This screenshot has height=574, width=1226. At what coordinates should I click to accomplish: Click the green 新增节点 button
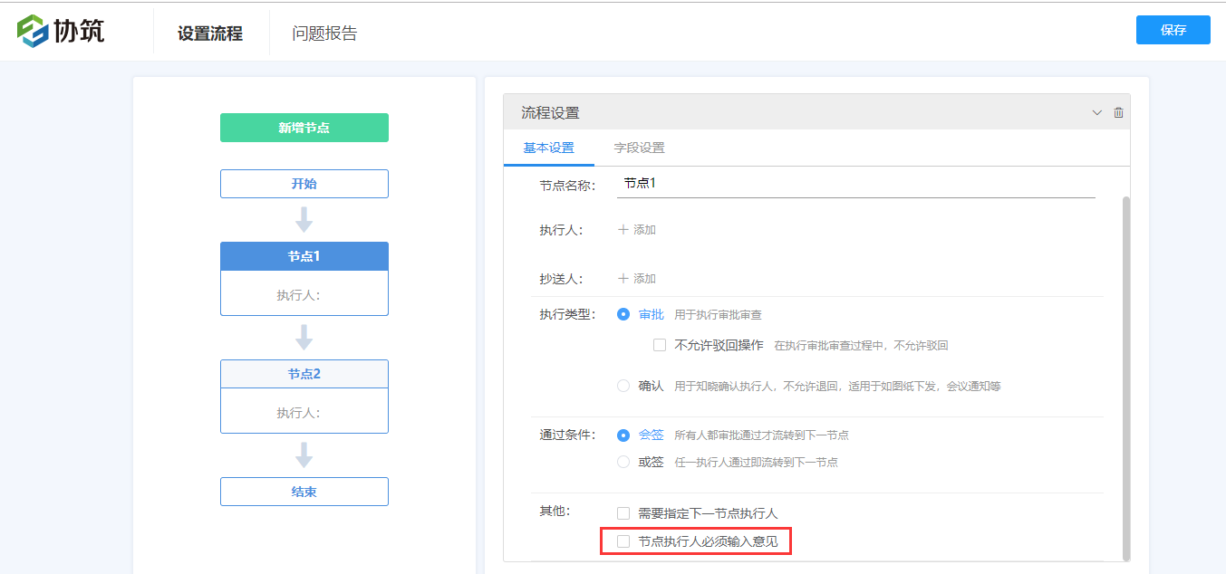[x=304, y=128]
